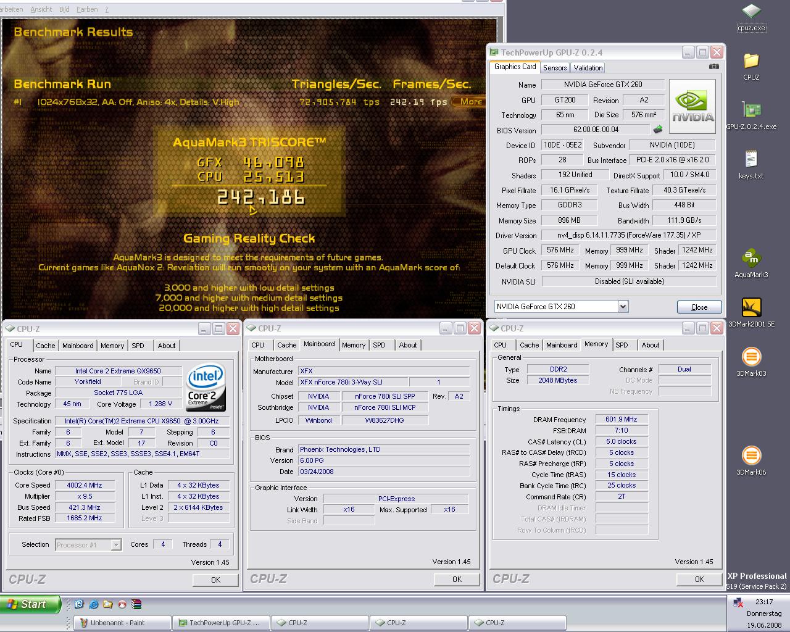Click the NVIDIA SLI status field
The width and height of the screenshot is (790, 632).
pyautogui.click(x=629, y=281)
